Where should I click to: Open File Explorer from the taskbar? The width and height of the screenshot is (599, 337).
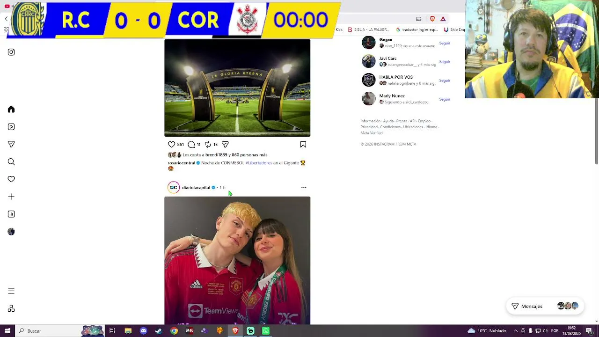pyautogui.click(x=128, y=331)
